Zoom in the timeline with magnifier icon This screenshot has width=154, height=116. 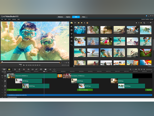tap(139, 69)
